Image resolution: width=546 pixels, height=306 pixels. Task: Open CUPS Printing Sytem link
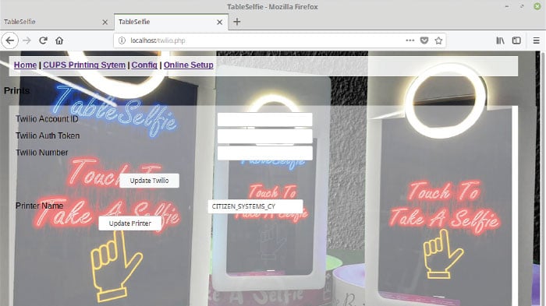tap(84, 65)
